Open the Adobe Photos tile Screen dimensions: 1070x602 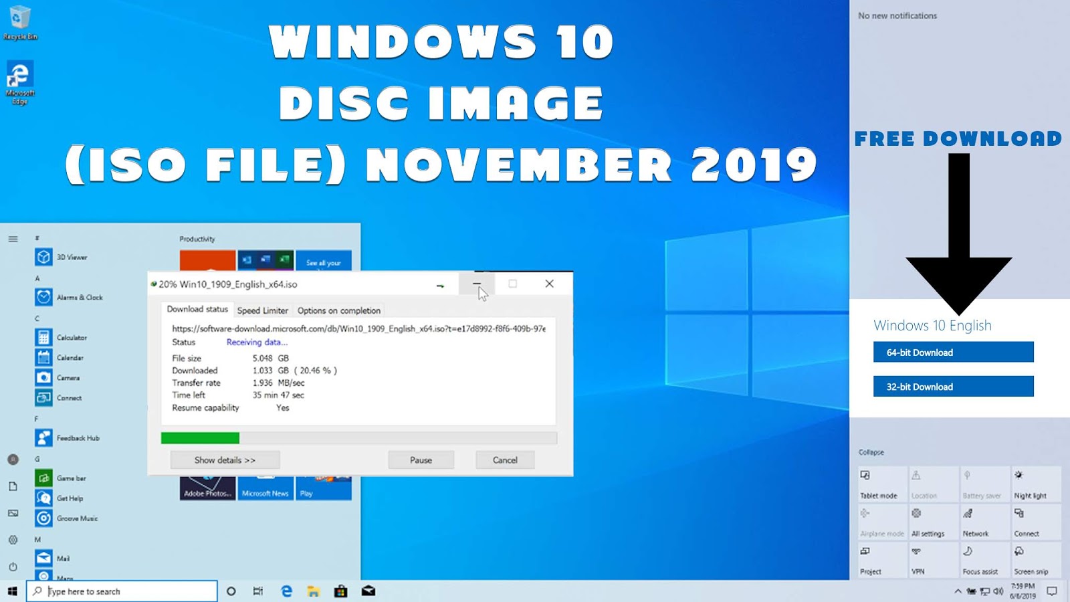[207, 488]
